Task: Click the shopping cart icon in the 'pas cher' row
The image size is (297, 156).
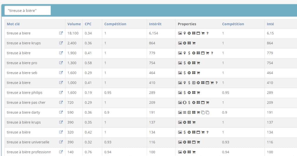Action: click(x=207, y=103)
